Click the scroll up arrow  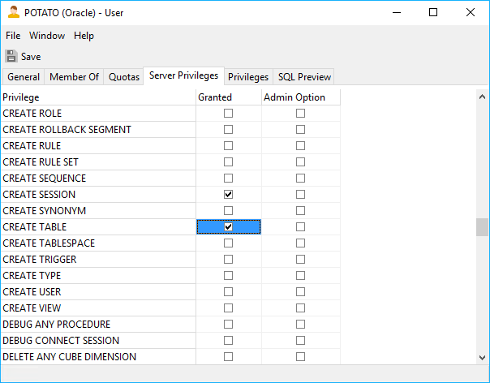point(482,96)
